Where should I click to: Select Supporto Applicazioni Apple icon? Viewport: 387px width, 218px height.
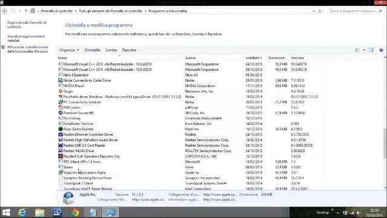pyautogui.click(x=60, y=172)
